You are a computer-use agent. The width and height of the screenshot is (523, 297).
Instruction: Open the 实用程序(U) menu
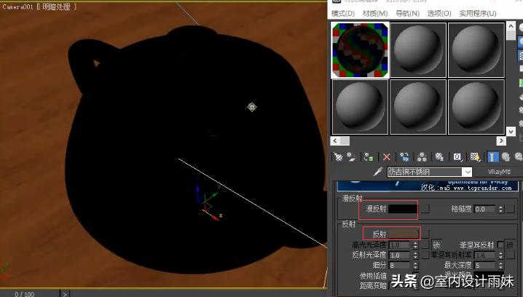(x=478, y=13)
